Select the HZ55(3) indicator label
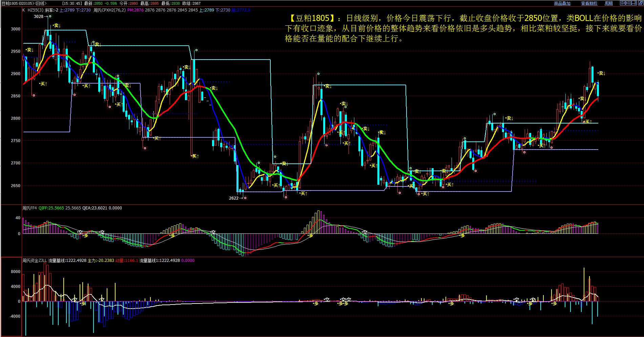 tap(35, 10)
